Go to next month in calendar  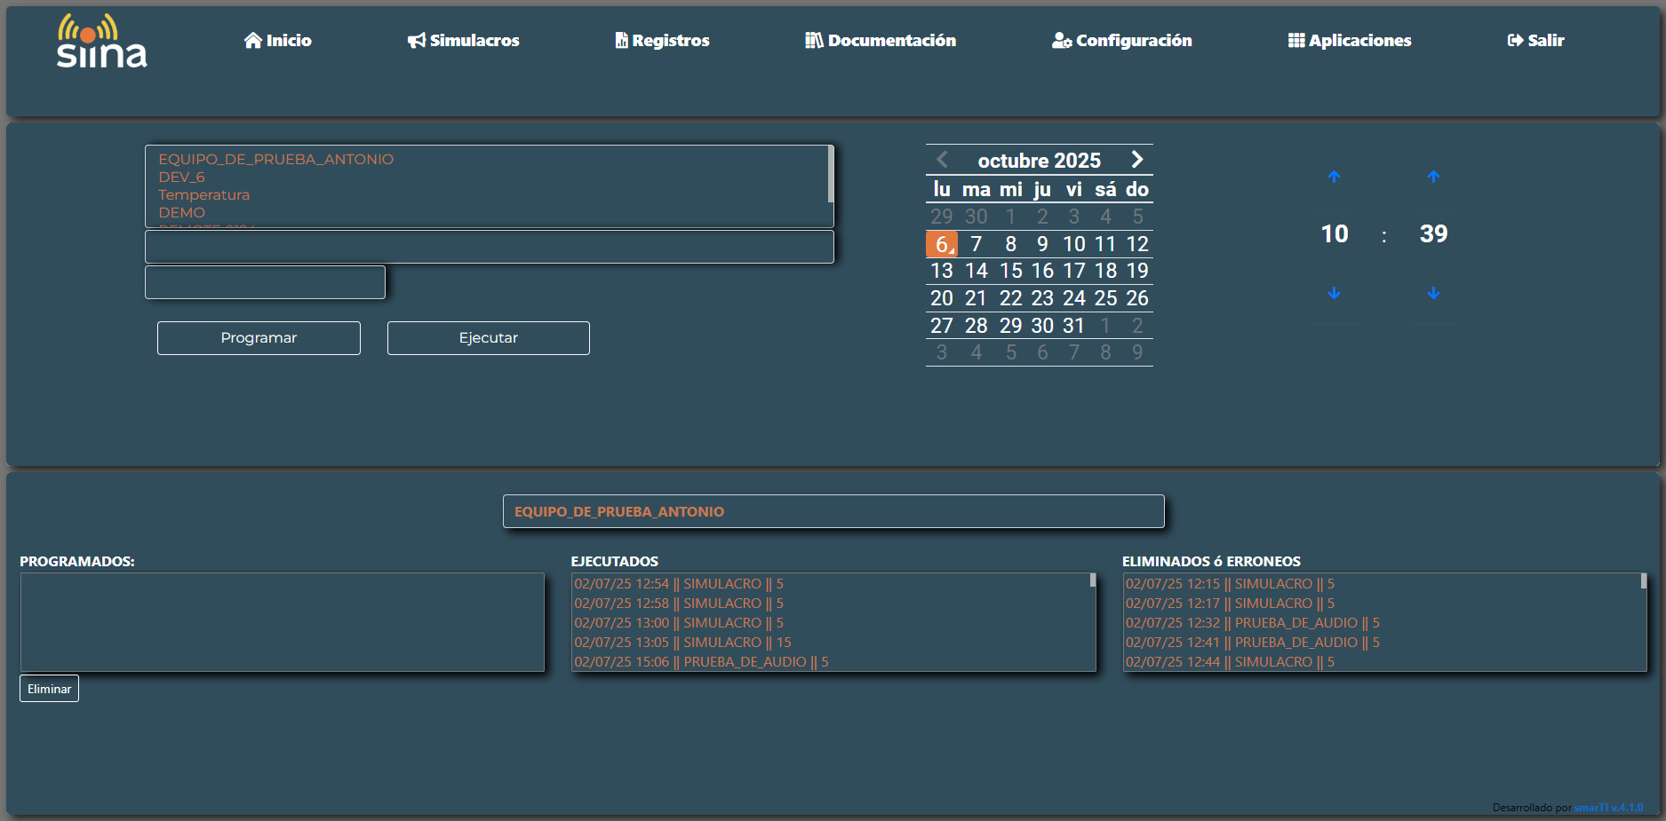(1136, 160)
